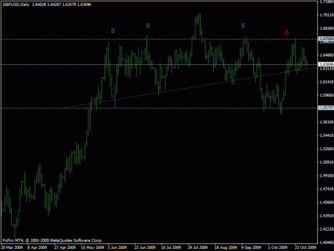Viewport: 334px width, 251px height.
Task: Click the 22 Jun 2009 date label
Action: click(x=145, y=247)
